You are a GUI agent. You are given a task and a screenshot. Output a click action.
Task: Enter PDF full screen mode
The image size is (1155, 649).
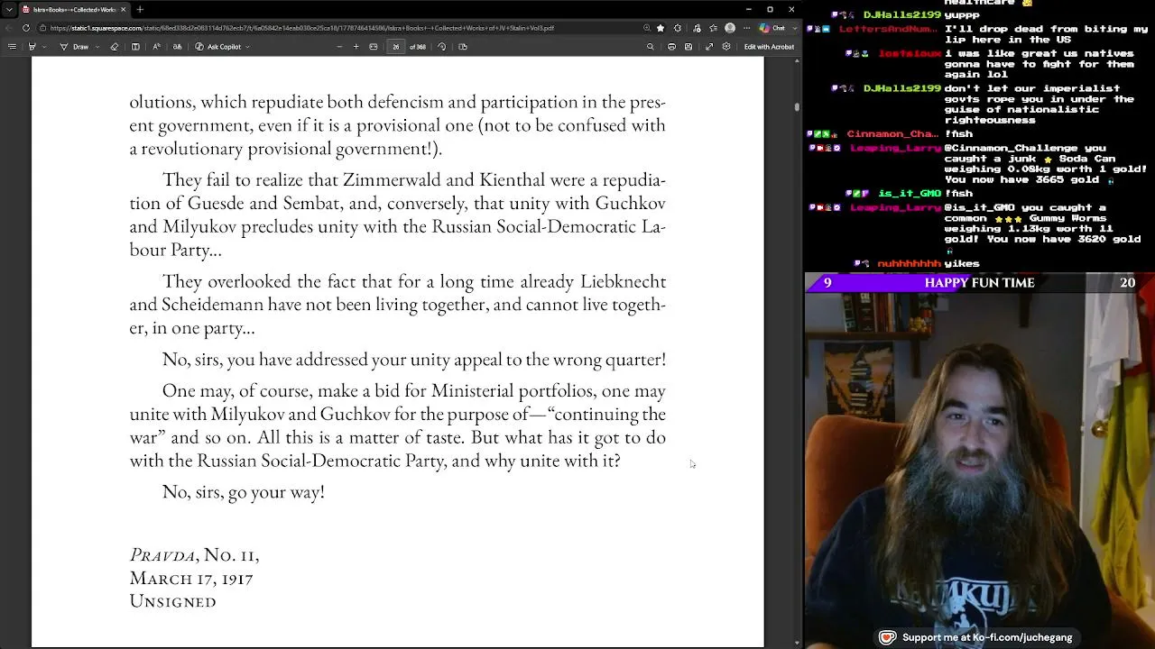709,47
